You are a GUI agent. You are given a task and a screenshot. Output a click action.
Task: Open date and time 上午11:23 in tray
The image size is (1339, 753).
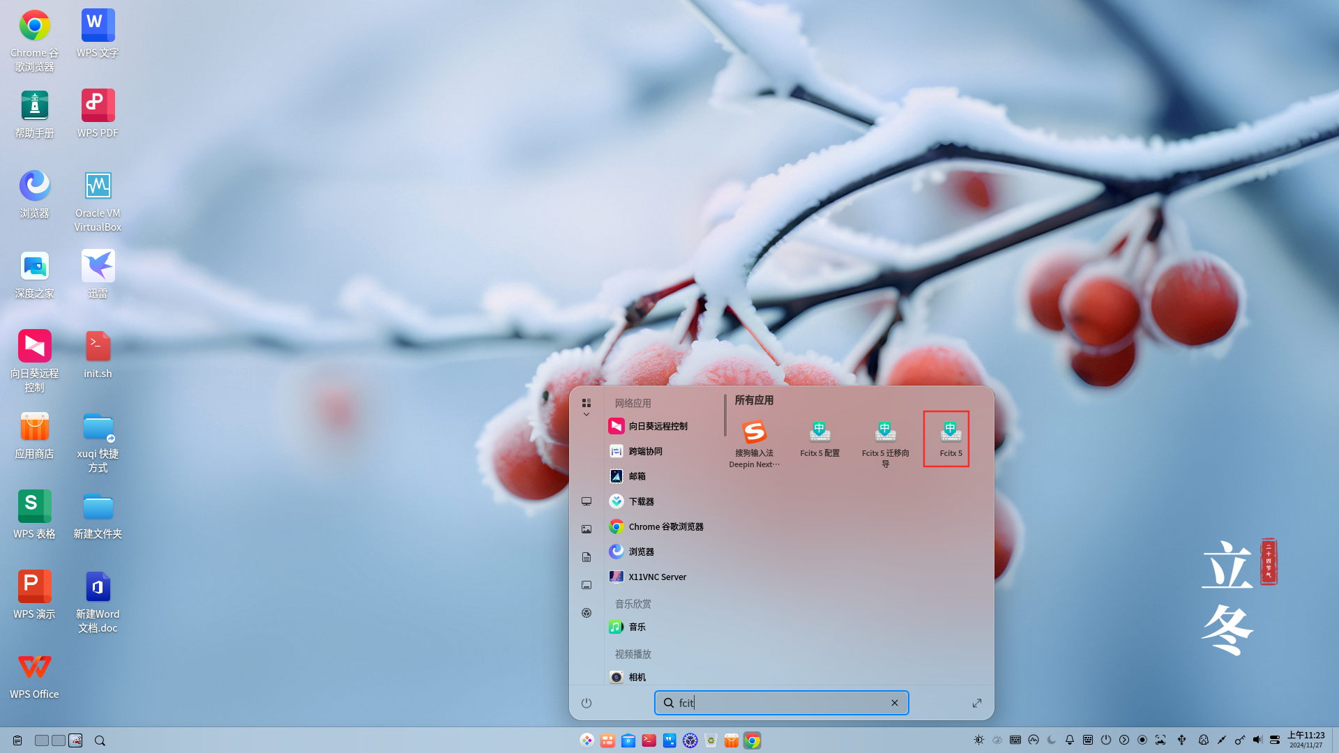tap(1306, 740)
